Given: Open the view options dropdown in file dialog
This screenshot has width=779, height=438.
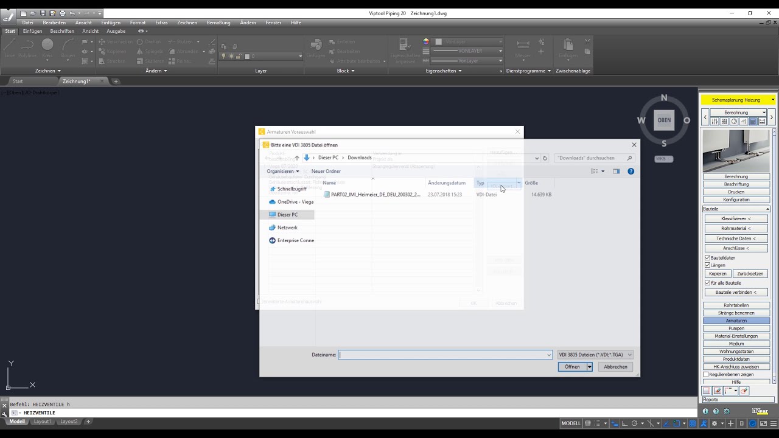Looking at the screenshot, I should coord(603,172).
